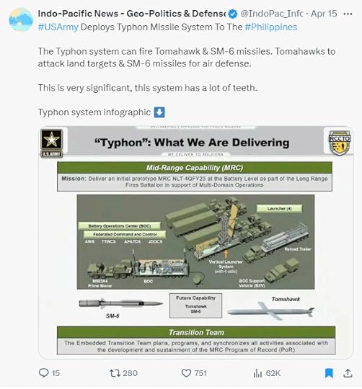This screenshot has width=362, height=389.
Task: Click the repost arrows icon
Action: pyautogui.click(x=115, y=373)
